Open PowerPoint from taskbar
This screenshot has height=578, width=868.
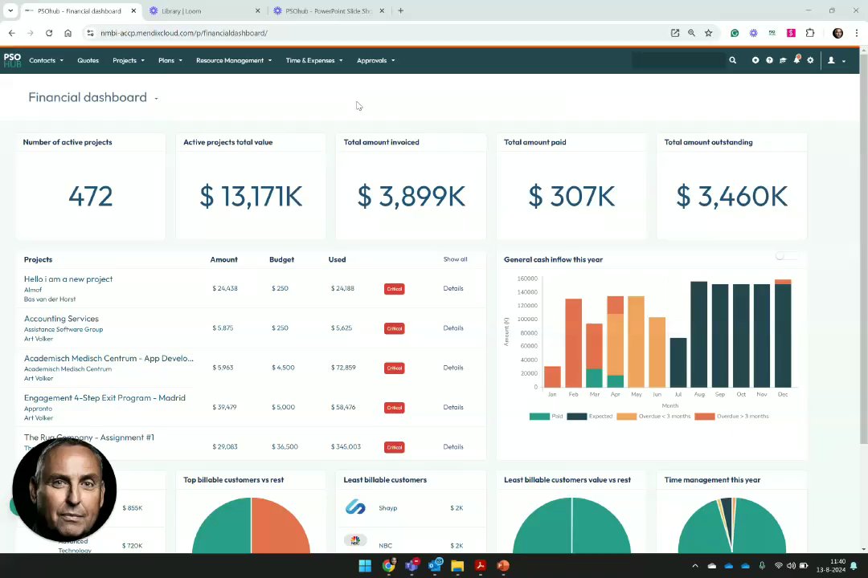coord(502,566)
